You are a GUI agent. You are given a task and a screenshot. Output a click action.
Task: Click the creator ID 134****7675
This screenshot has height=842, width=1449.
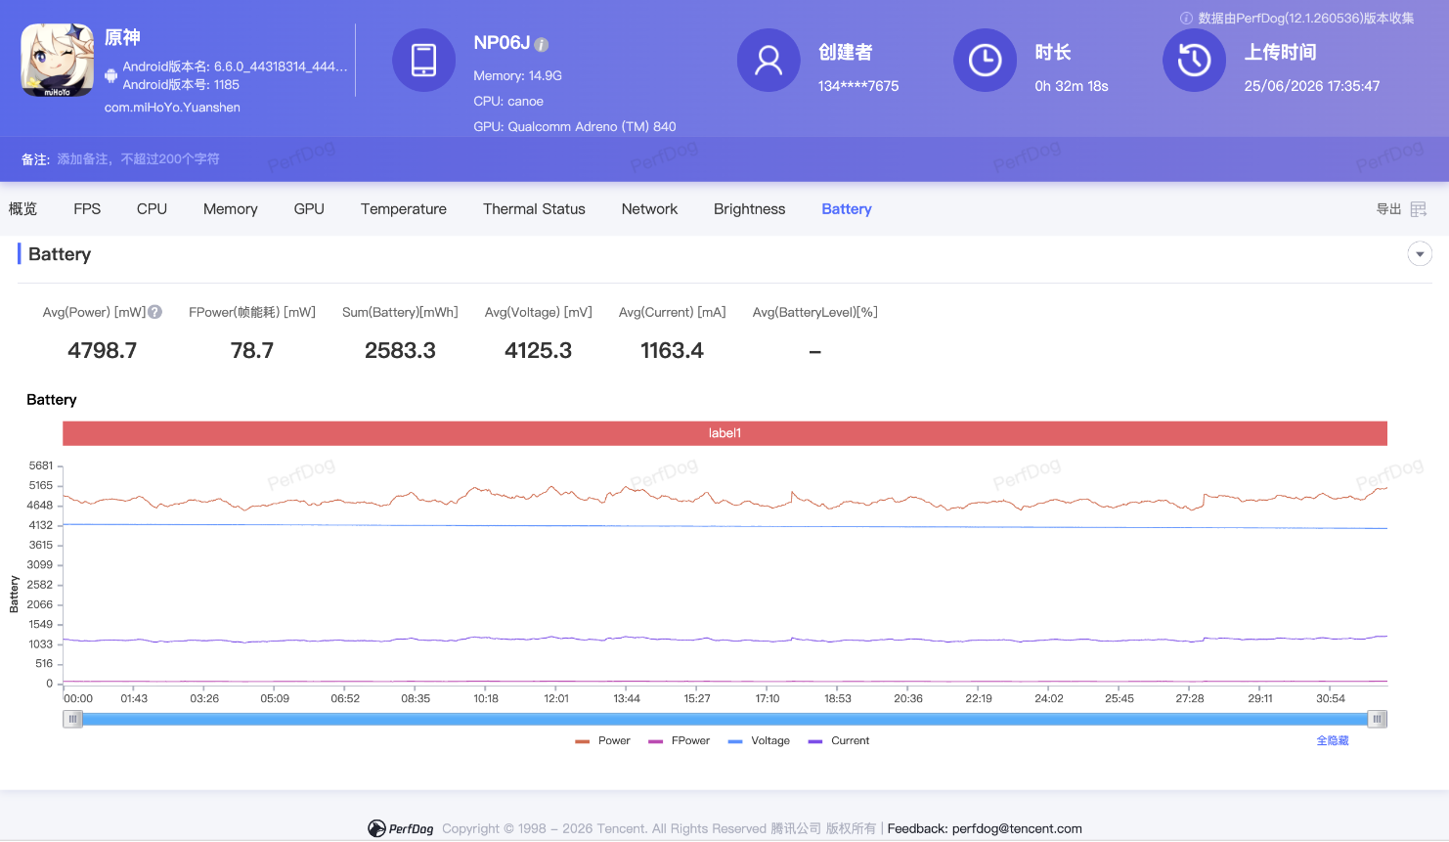pyautogui.click(x=858, y=86)
